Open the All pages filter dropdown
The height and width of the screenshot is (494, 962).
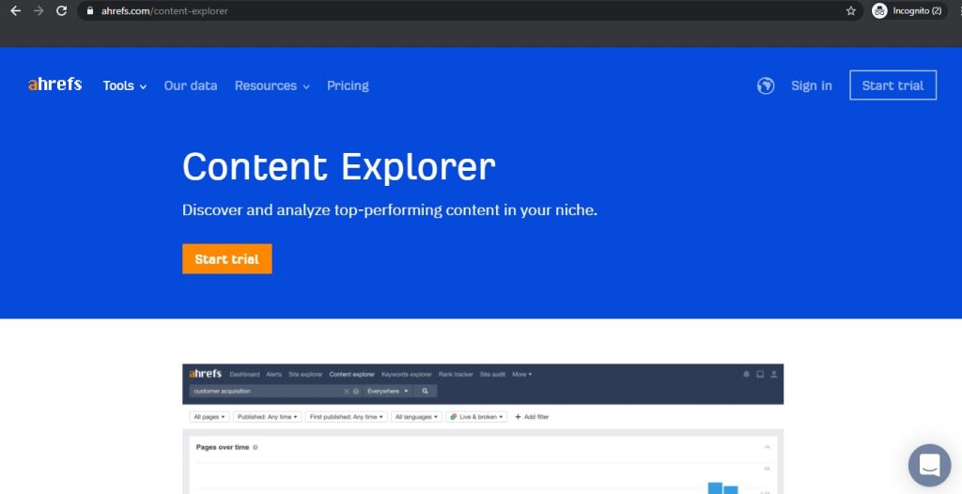(x=209, y=417)
